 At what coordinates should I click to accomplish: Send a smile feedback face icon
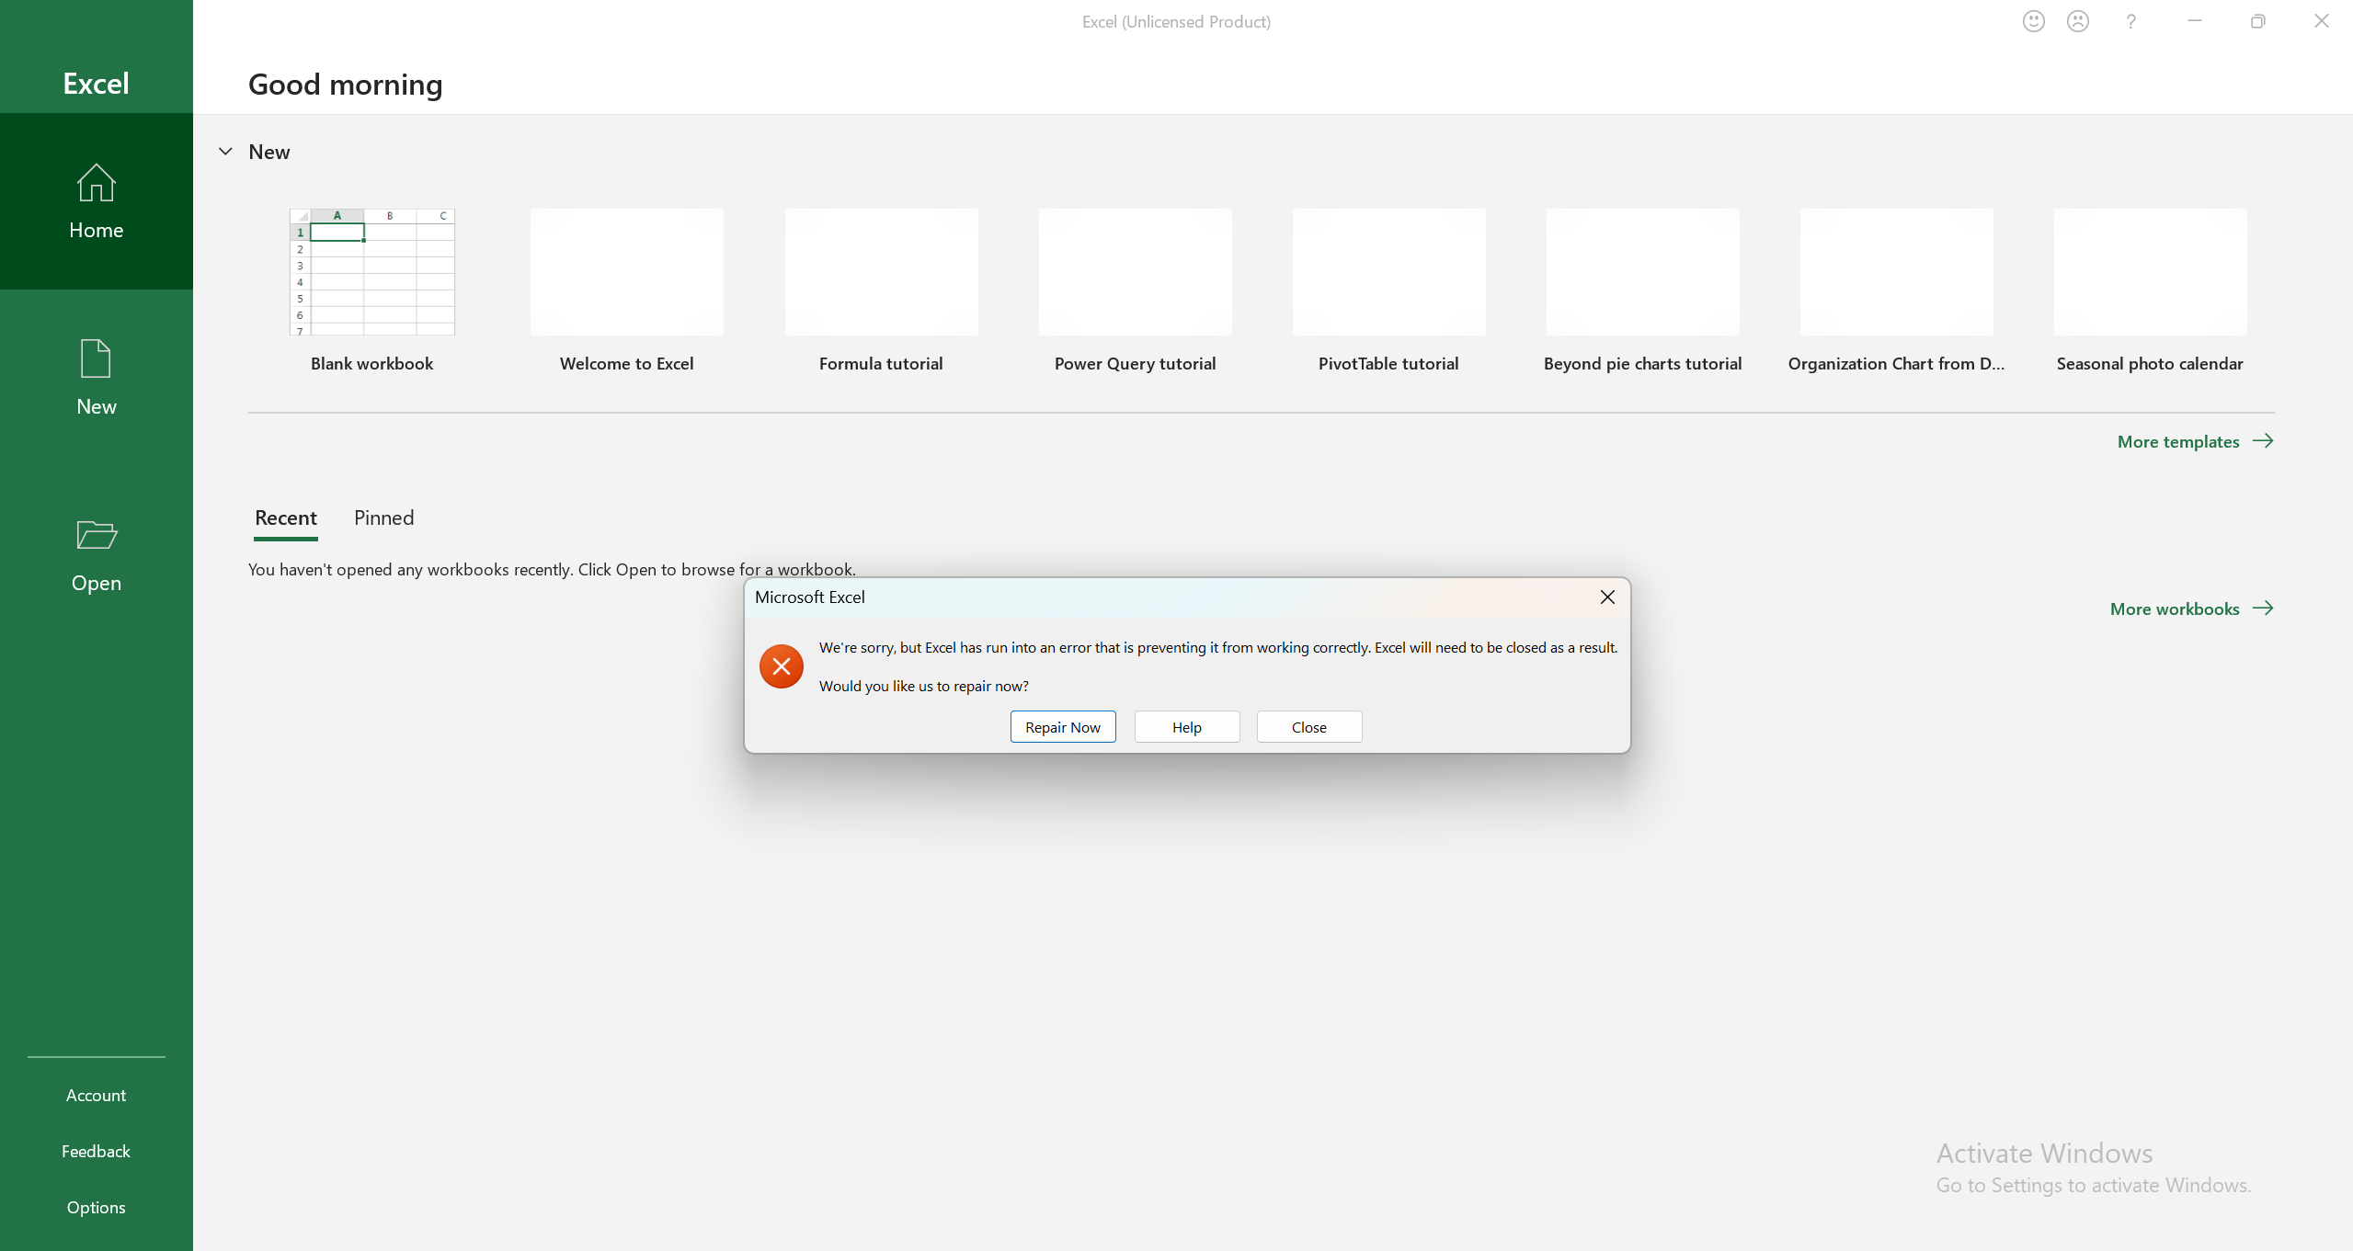click(2033, 21)
